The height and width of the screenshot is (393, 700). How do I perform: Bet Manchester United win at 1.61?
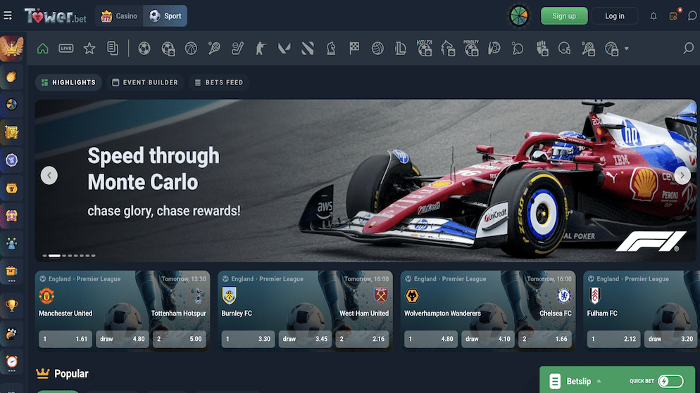point(65,339)
